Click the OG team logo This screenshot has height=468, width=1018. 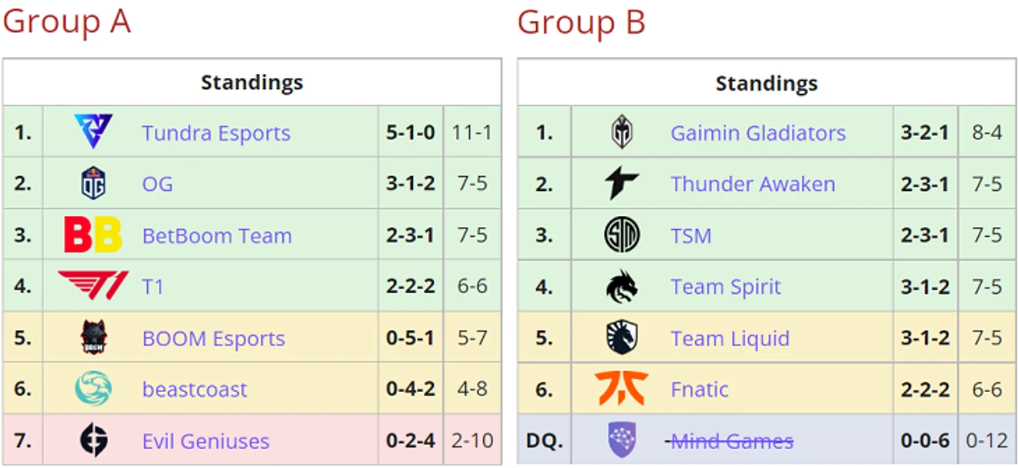pos(93,183)
